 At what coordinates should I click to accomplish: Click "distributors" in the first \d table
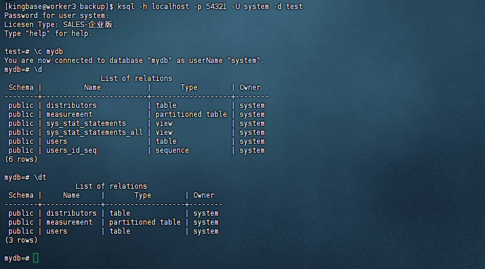[71, 105]
